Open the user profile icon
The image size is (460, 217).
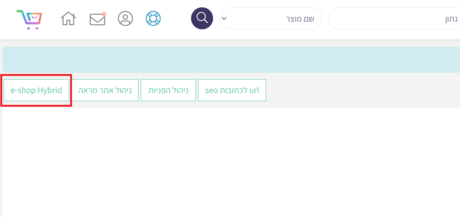(x=125, y=18)
